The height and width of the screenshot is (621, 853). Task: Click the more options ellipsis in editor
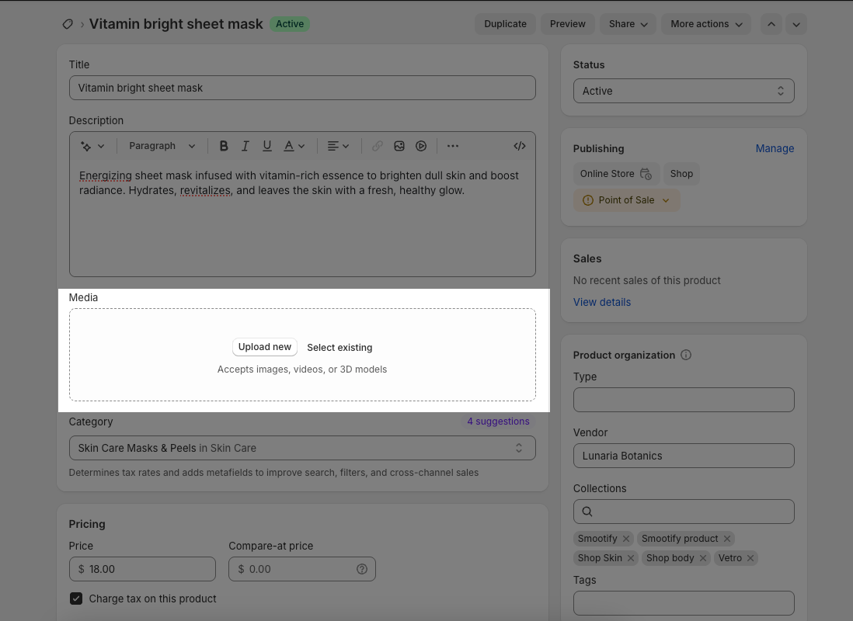[453, 146]
